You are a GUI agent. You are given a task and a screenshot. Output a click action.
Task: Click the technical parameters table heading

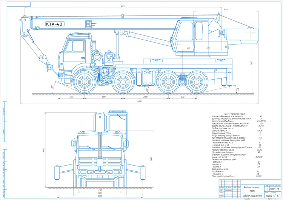point(234,114)
